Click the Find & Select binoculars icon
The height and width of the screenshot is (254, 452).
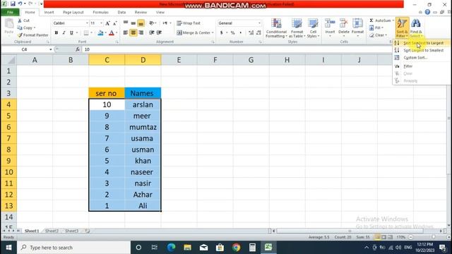click(x=416, y=23)
